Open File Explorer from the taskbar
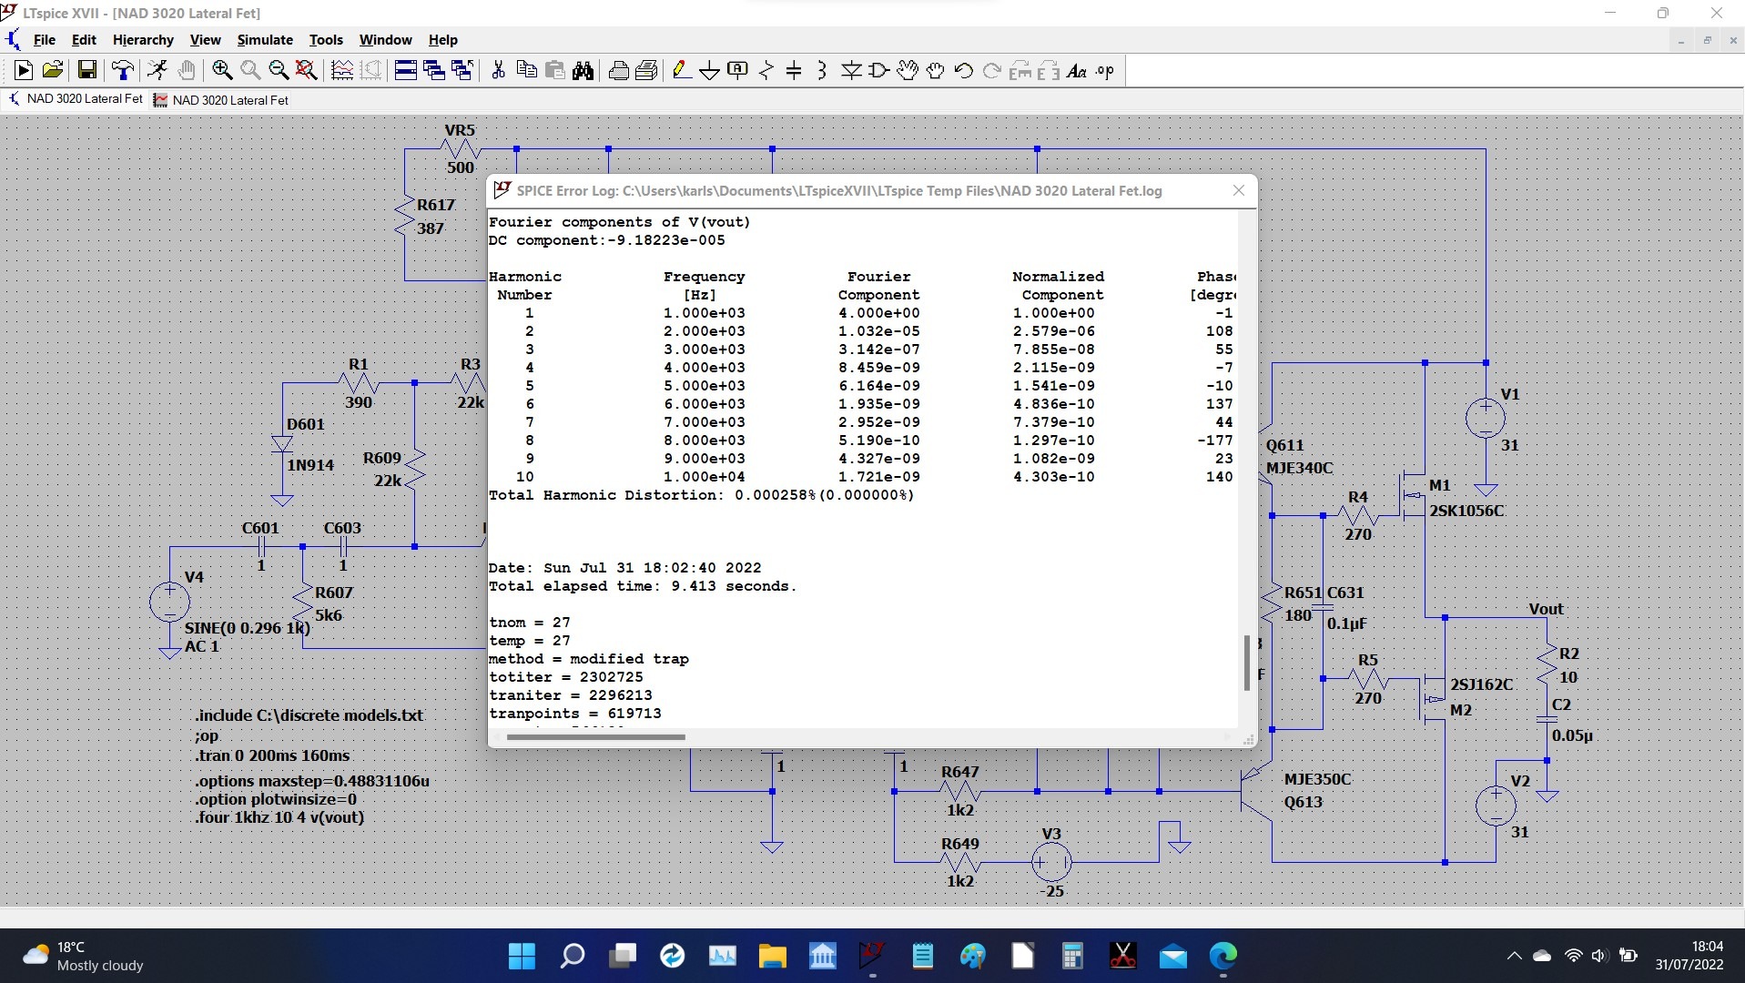The height and width of the screenshot is (983, 1745). 773,956
